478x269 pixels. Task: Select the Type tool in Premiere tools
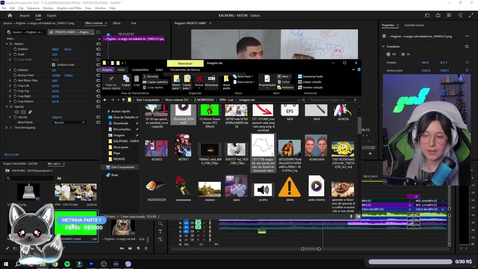[x=160, y=231]
